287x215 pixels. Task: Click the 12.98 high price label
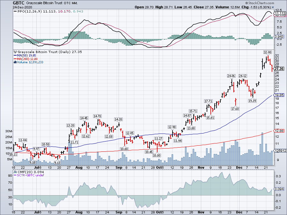(172, 127)
